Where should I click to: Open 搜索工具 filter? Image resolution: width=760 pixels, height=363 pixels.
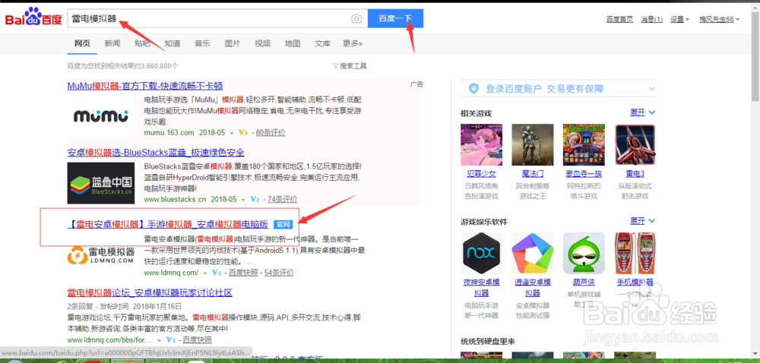[x=350, y=66]
